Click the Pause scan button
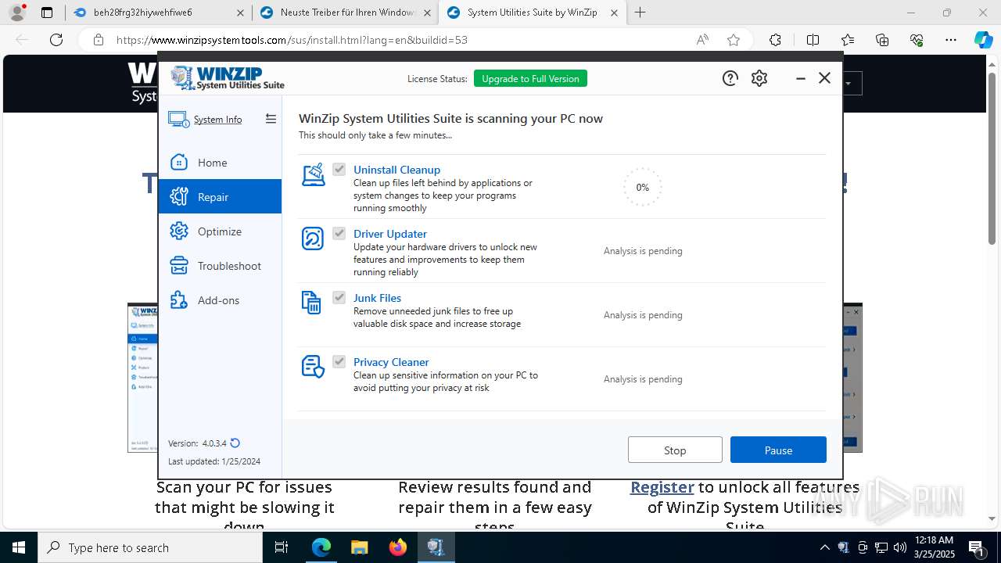 click(x=778, y=450)
